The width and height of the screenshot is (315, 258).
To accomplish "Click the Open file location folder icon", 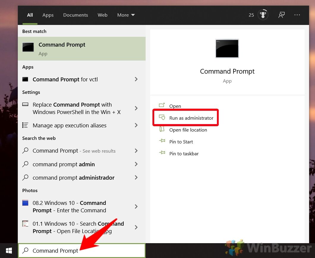I will [162, 129].
